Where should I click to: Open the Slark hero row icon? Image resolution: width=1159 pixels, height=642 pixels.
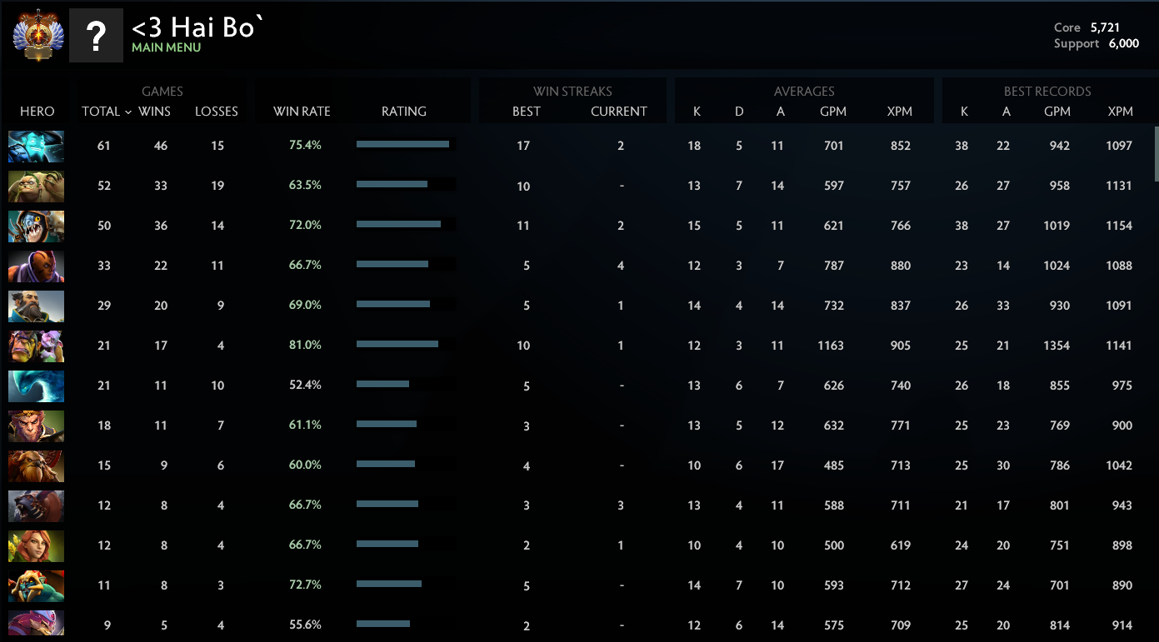pyautogui.click(x=36, y=226)
